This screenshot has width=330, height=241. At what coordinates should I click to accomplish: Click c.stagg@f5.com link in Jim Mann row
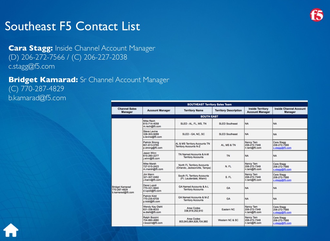point(282,180)
